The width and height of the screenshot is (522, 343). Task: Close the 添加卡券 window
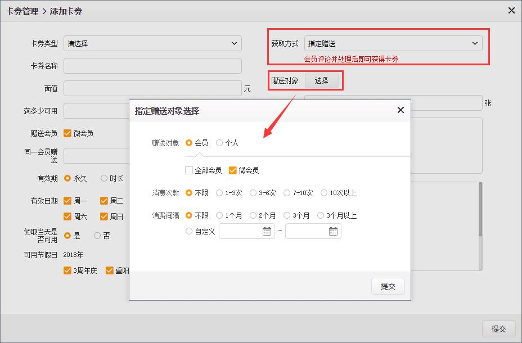tap(511, 11)
